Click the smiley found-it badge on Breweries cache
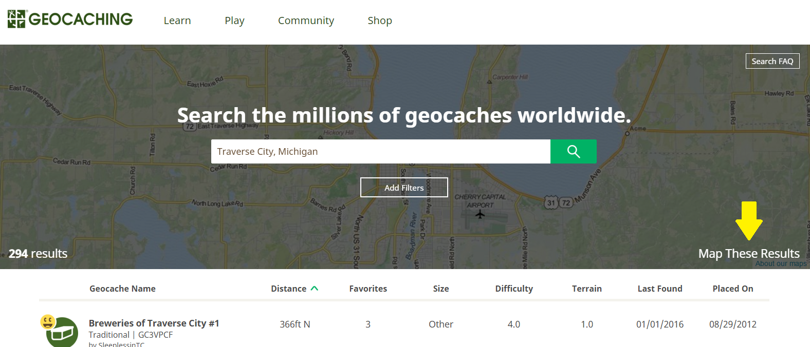This screenshot has width=810, height=347. point(48,322)
